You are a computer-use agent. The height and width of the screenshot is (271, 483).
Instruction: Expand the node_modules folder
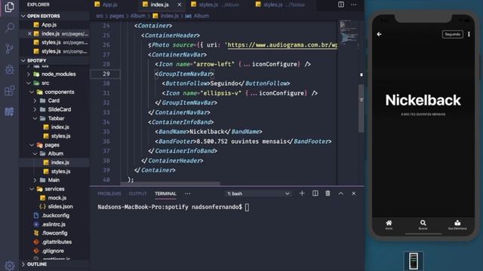(x=29, y=74)
